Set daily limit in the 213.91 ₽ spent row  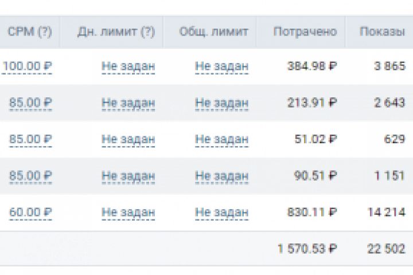[x=128, y=103]
